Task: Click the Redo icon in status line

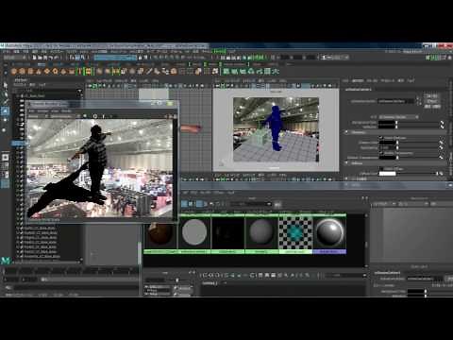Action: click(x=57, y=58)
